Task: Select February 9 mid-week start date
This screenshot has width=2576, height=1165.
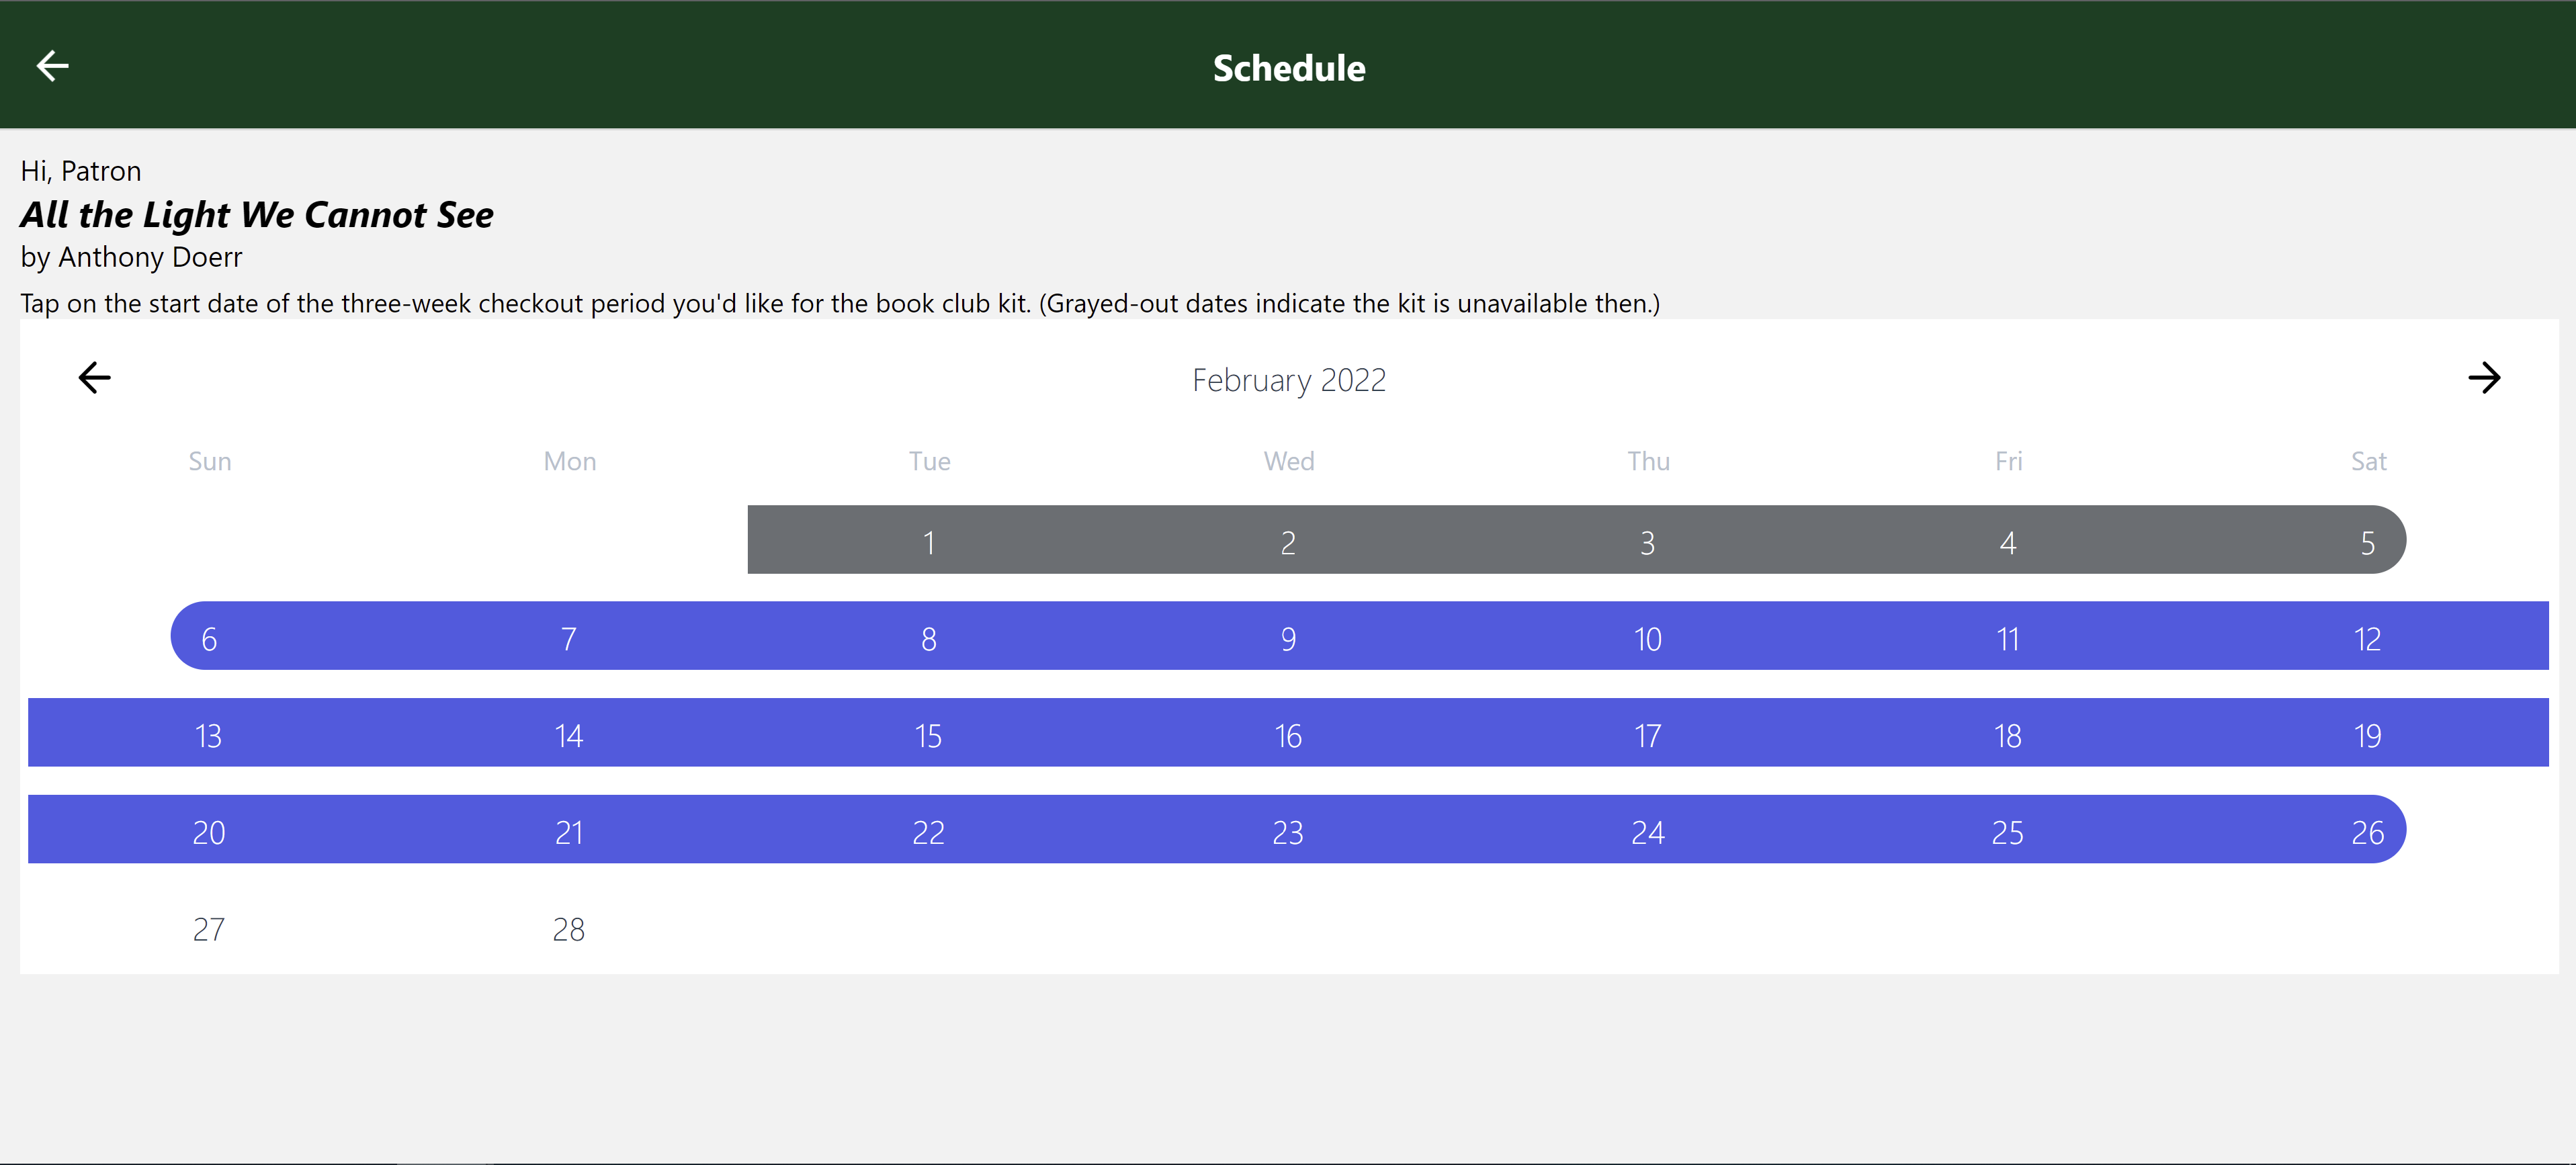Action: pyautogui.click(x=1288, y=638)
